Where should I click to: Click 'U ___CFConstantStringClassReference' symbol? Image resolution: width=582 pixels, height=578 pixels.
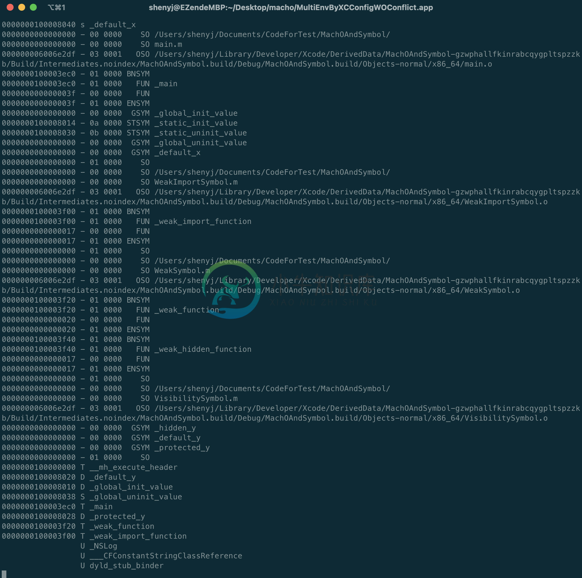coord(161,556)
